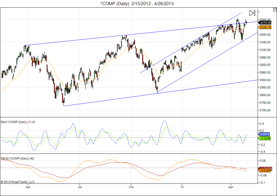Click the green -0.0248 value marker
277x196 pixels.
click(264, 139)
